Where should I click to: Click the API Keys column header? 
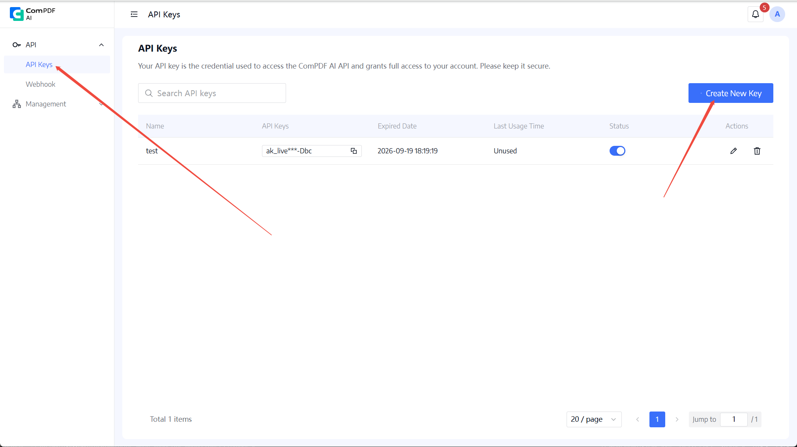[275, 126]
